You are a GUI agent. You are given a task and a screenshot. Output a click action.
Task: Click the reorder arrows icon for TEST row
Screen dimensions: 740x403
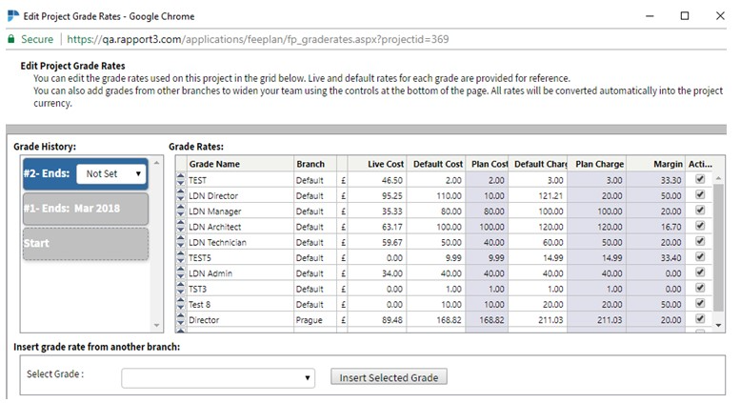tap(181, 180)
